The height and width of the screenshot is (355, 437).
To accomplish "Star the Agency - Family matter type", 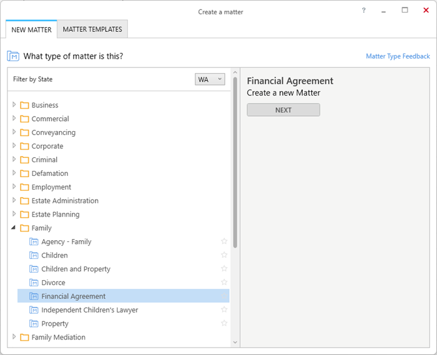I will coord(224,241).
